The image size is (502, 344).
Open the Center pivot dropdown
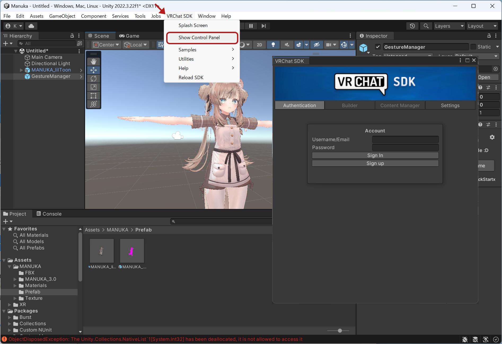point(107,45)
